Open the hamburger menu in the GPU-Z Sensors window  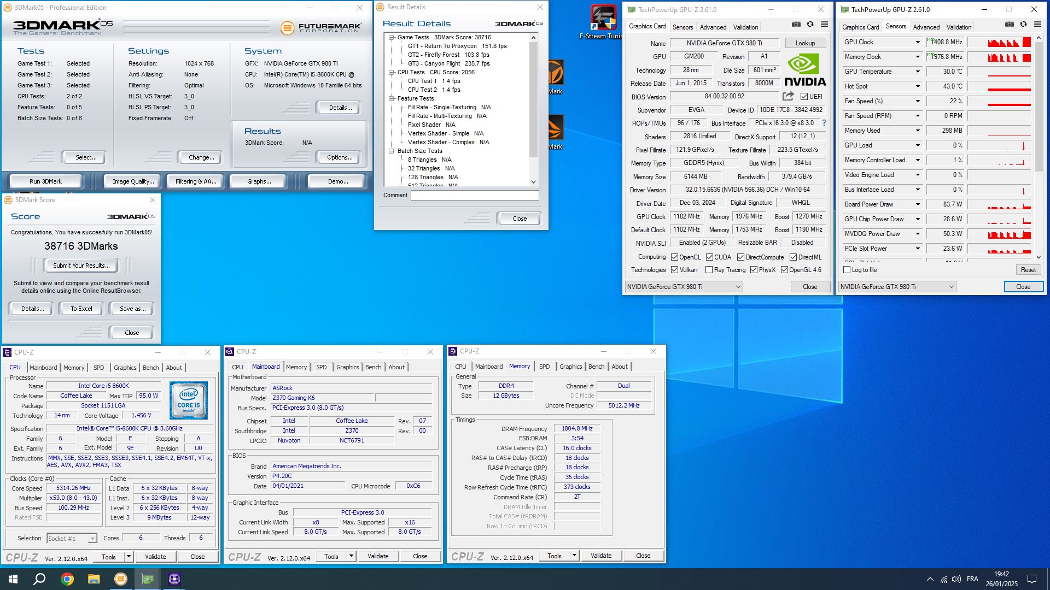tap(1038, 25)
